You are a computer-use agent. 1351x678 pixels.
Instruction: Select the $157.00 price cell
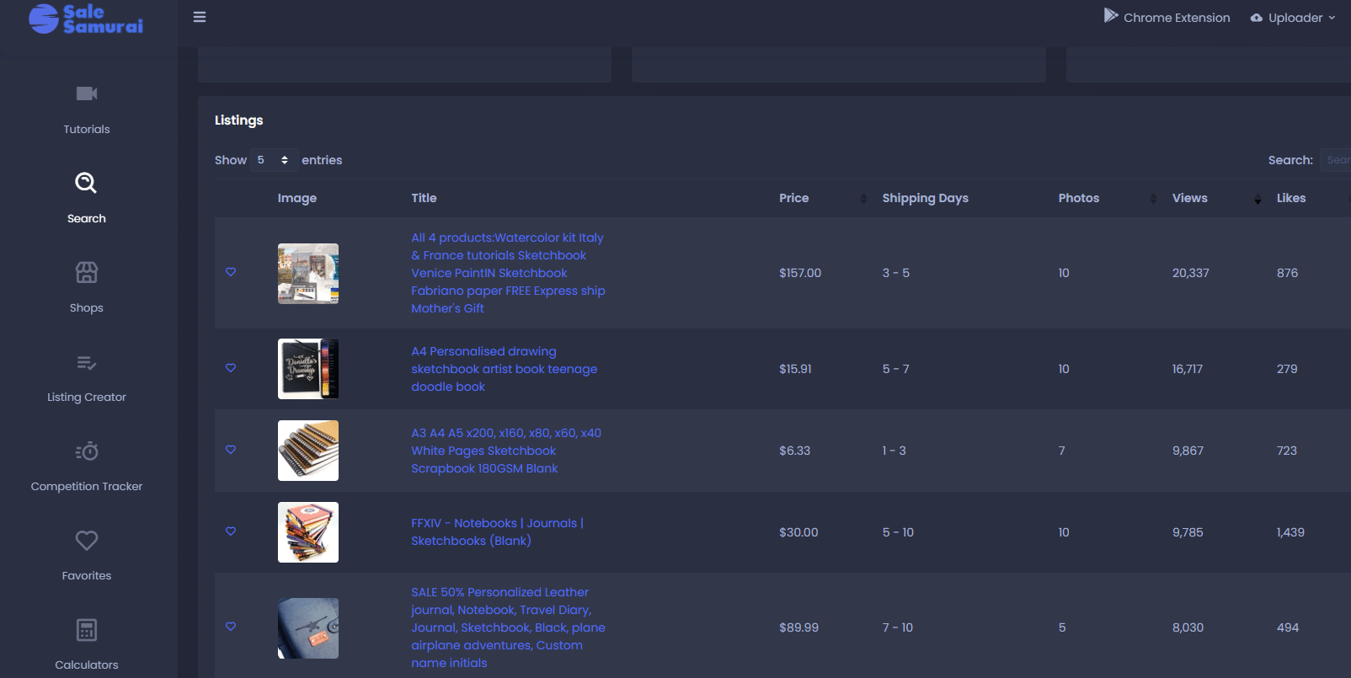click(x=800, y=273)
